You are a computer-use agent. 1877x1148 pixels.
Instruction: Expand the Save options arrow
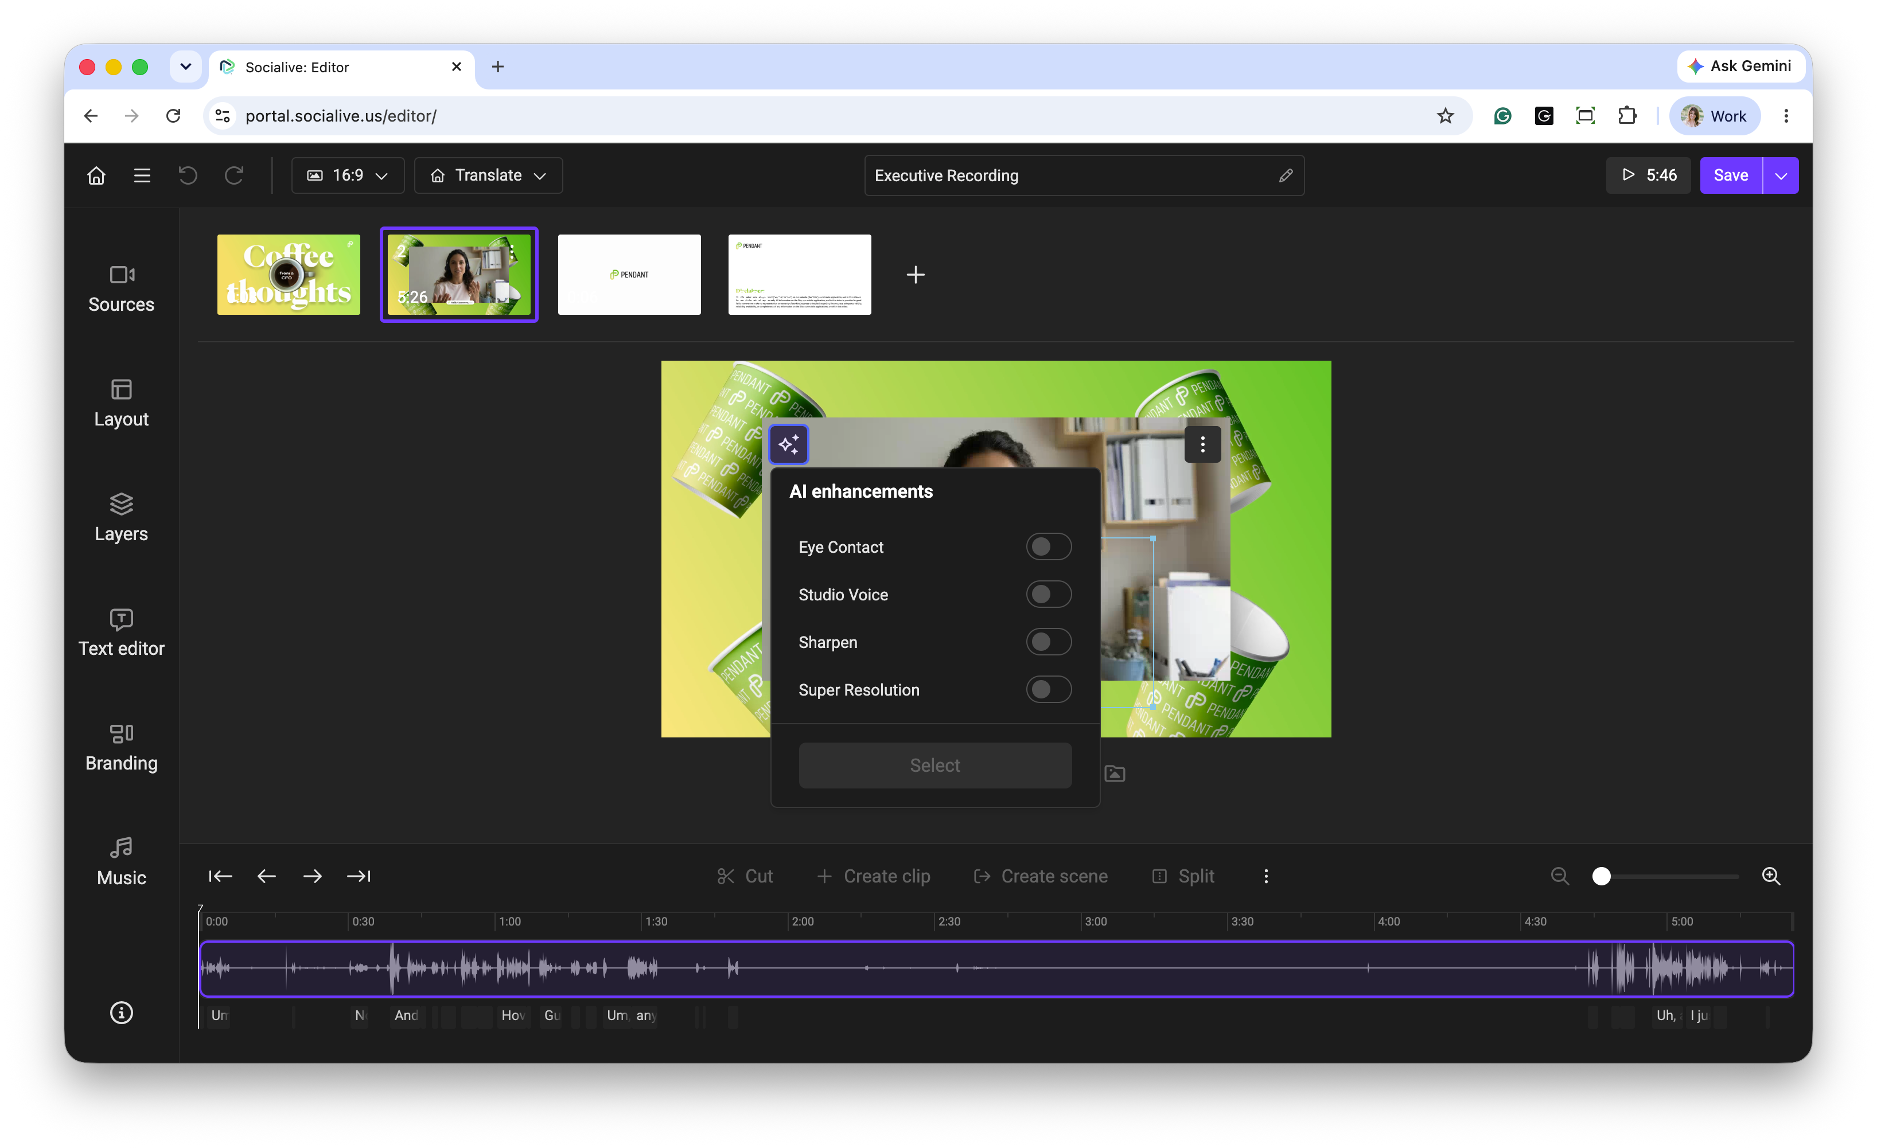(1781, 176)
